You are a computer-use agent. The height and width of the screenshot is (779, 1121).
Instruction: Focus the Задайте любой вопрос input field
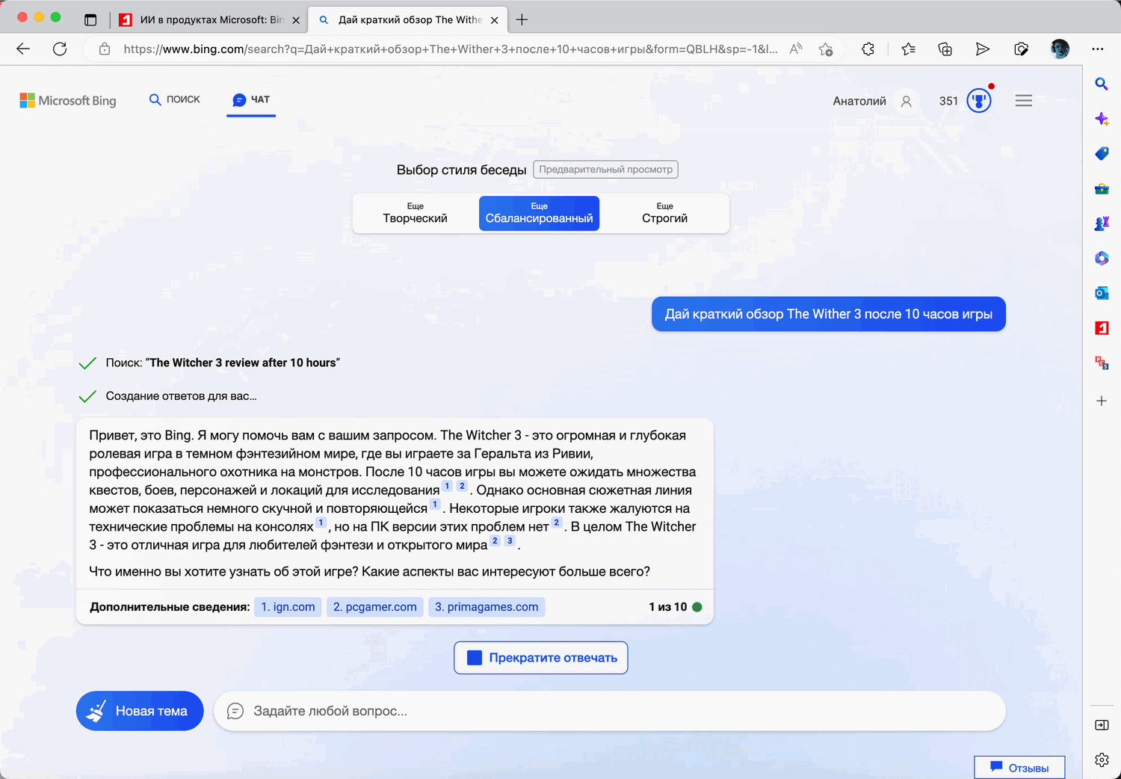[x=610, y=711]
